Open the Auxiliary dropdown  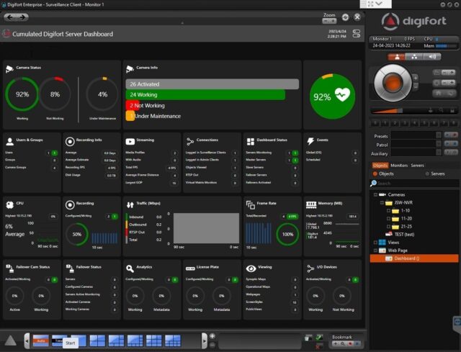pyautogui.click(x=439, y=152)
